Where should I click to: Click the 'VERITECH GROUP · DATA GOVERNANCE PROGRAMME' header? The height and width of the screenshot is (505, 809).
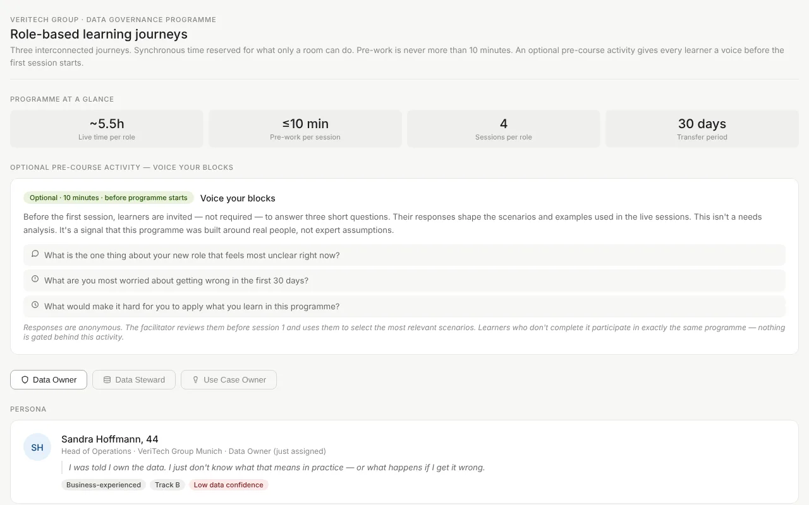[x=113, y=20]
